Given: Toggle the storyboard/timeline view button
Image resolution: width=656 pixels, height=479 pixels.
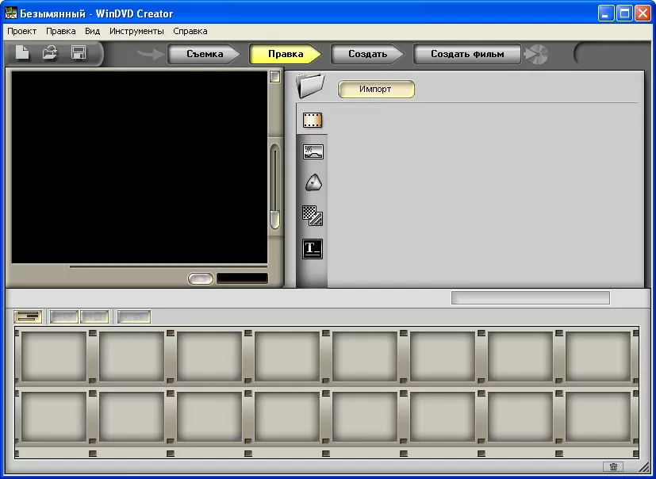Looking at the screenshot, I should click(x=28, y=316).
